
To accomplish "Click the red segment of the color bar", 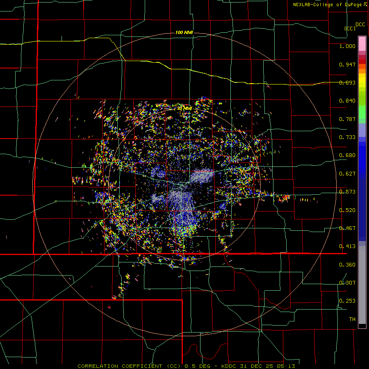I will (362, 61).
